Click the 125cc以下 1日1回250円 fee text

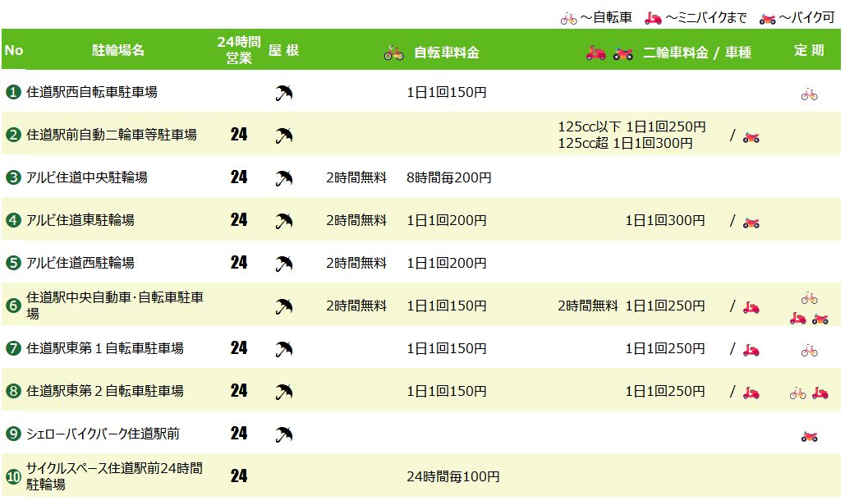tap(631, 126)
